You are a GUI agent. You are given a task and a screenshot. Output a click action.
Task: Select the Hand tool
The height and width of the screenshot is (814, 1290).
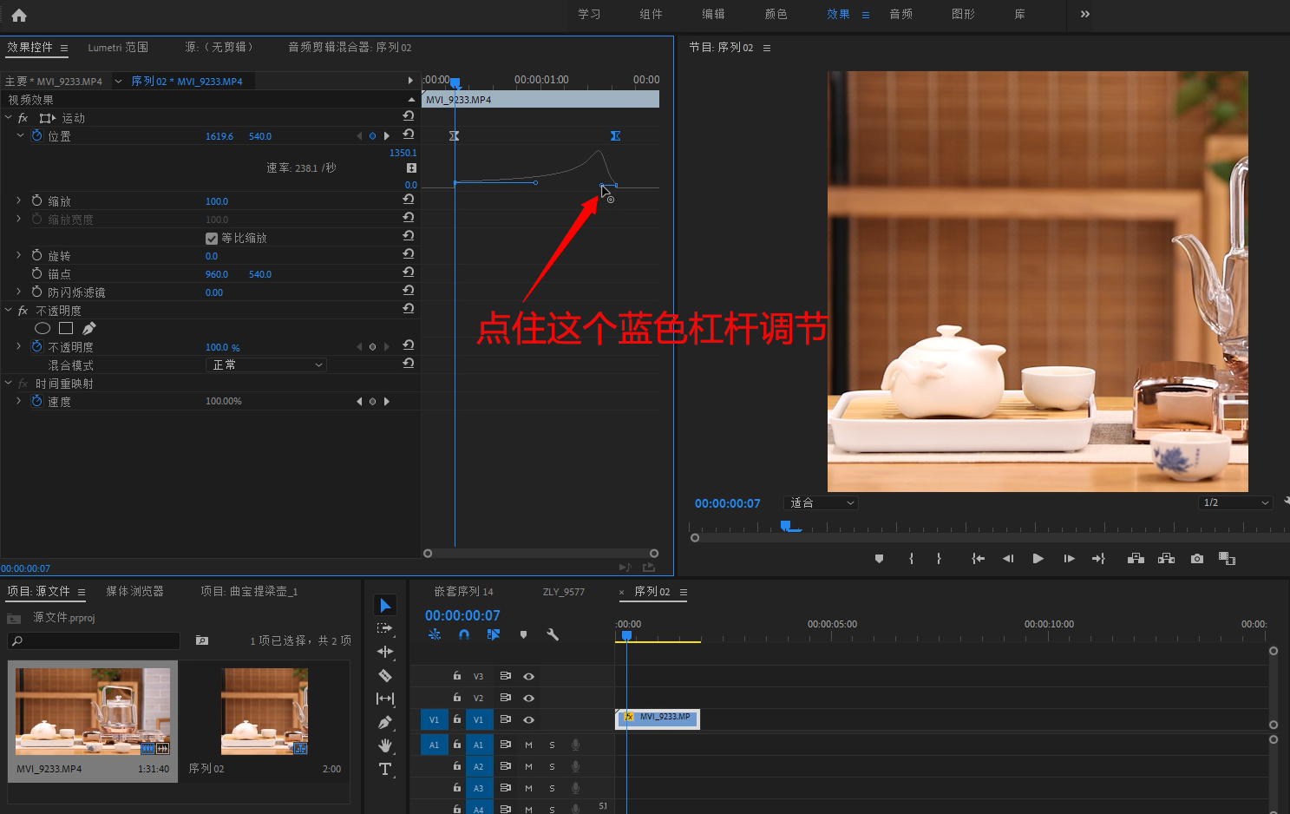(x=385, y=745)
